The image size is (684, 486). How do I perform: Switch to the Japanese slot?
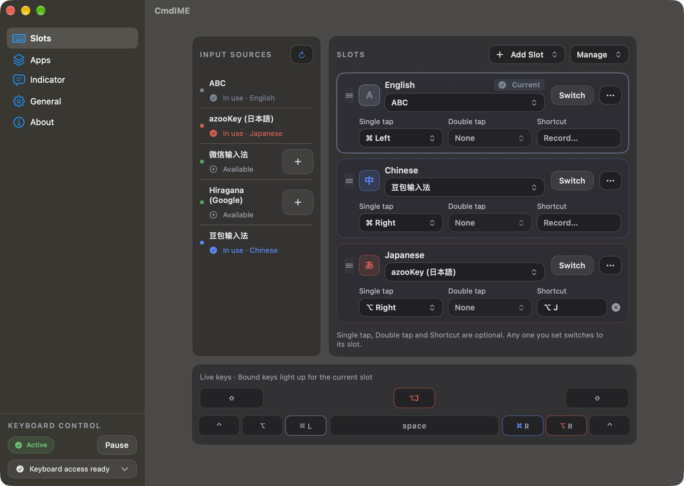click(572, 265)
